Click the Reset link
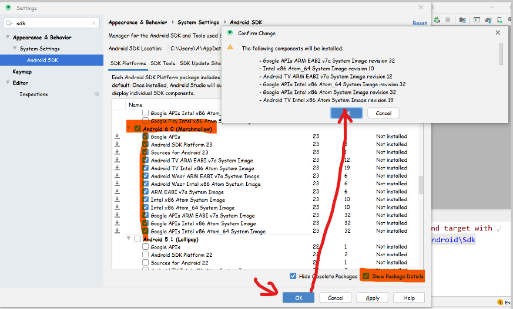This screenshot has height=309, width=513. tap(420, 23)
